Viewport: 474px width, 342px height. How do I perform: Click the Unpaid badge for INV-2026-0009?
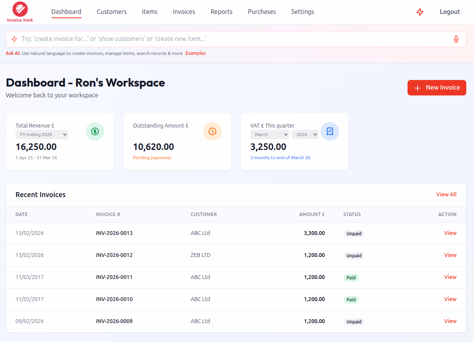[354, 322]
